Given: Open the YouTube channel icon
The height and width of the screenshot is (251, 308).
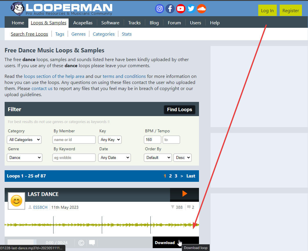Looking at the screenshot, I should (x=180, y=9).
